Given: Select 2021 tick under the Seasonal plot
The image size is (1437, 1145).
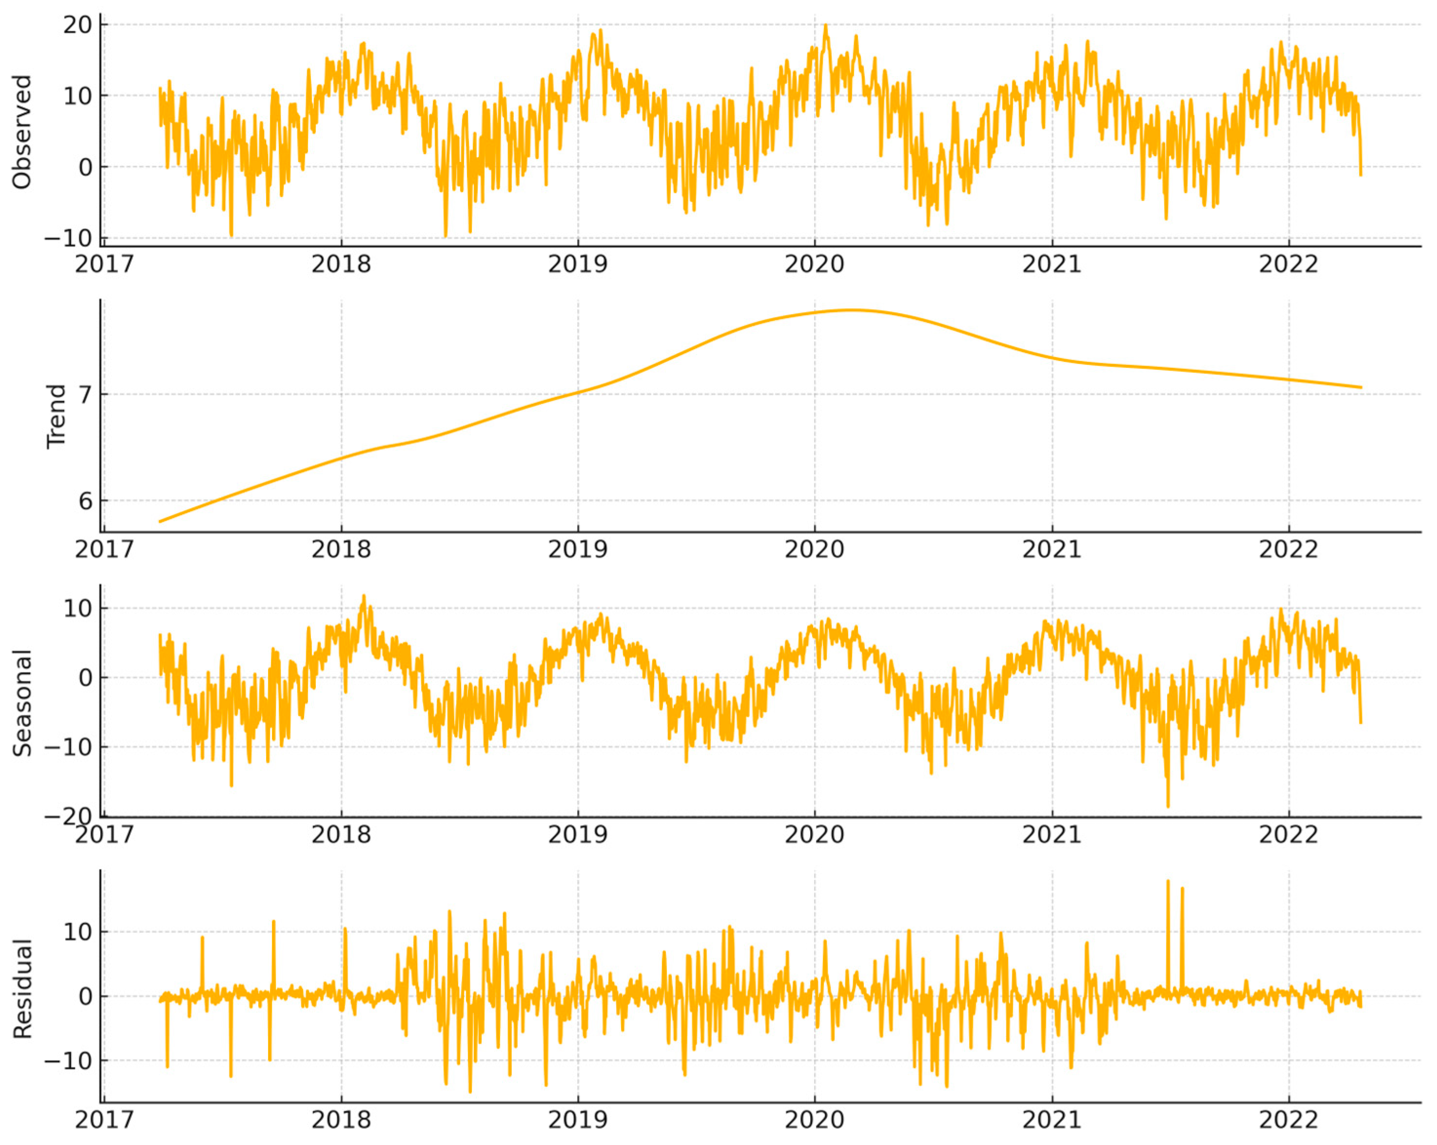Looking at the screenshot, I should 1052,834.
